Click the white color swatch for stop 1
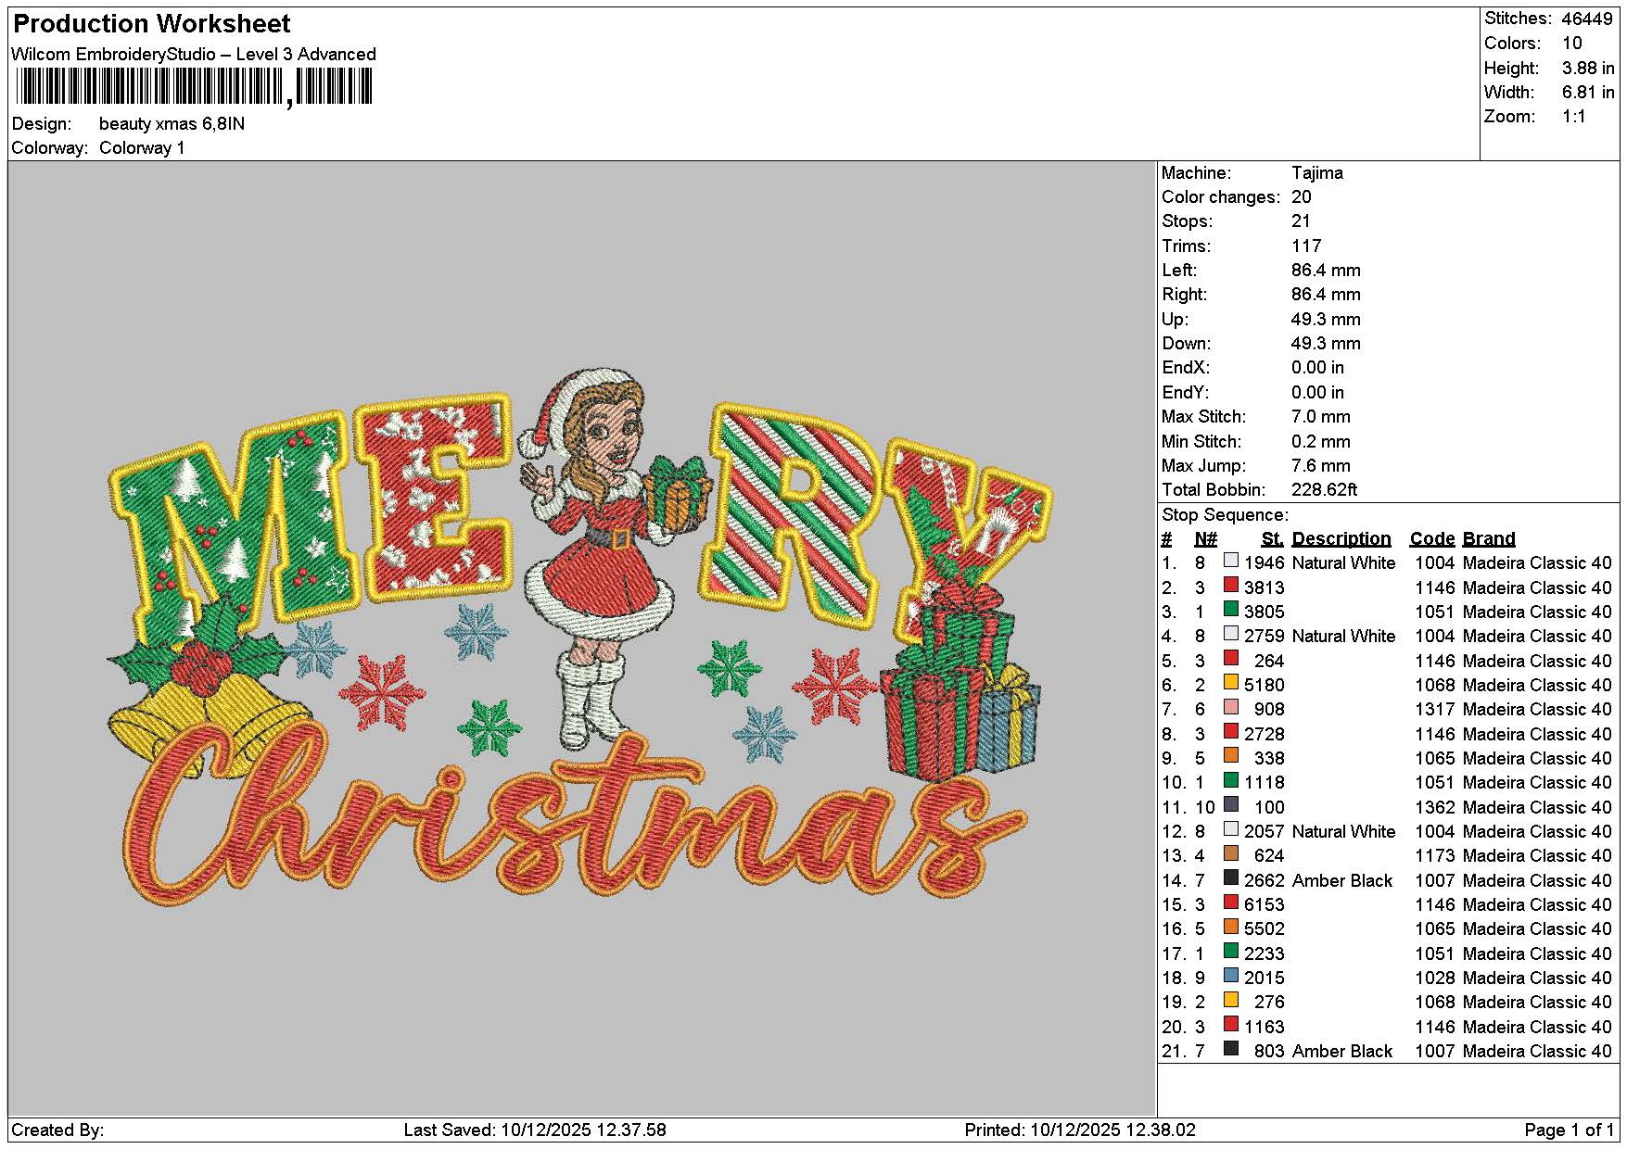The image size is (1627, 1149). coord(1231,561)
